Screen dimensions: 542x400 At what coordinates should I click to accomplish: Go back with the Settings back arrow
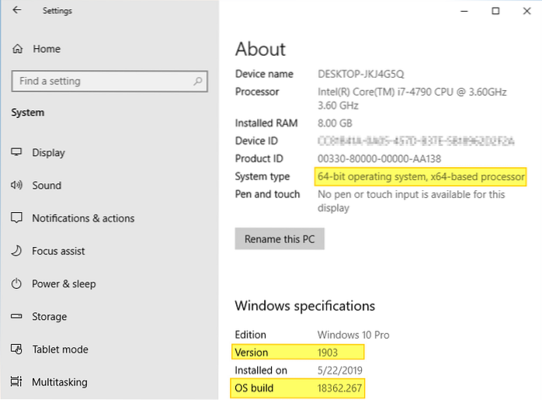click(x=16, y=10)
